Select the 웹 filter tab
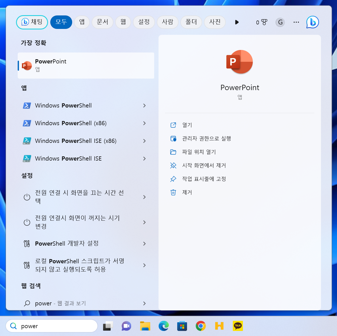Viewport: 337px width, 336px height. [x=123, y=22]
